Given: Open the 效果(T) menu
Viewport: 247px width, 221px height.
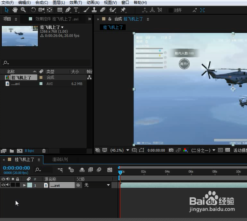Looking at the screenshot, I should click(x=76, y=3).
